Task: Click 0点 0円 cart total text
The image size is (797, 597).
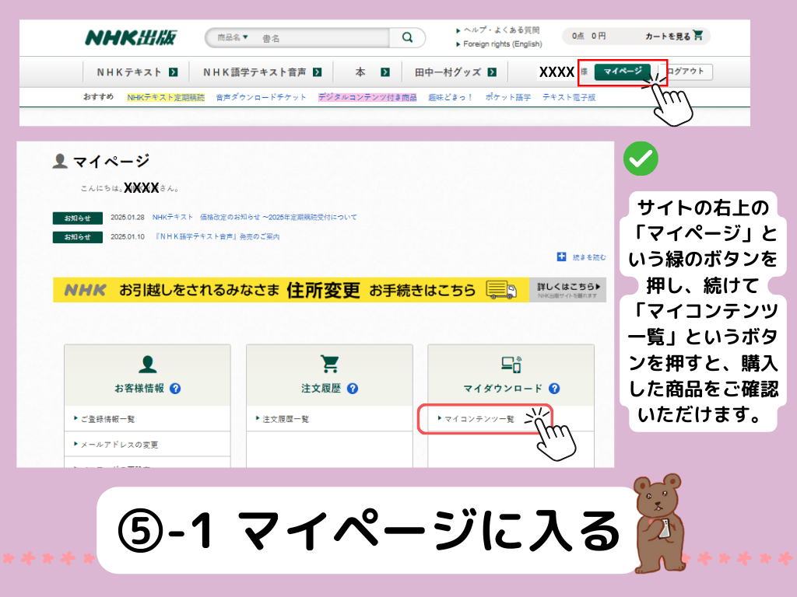Action: (588, 36)
